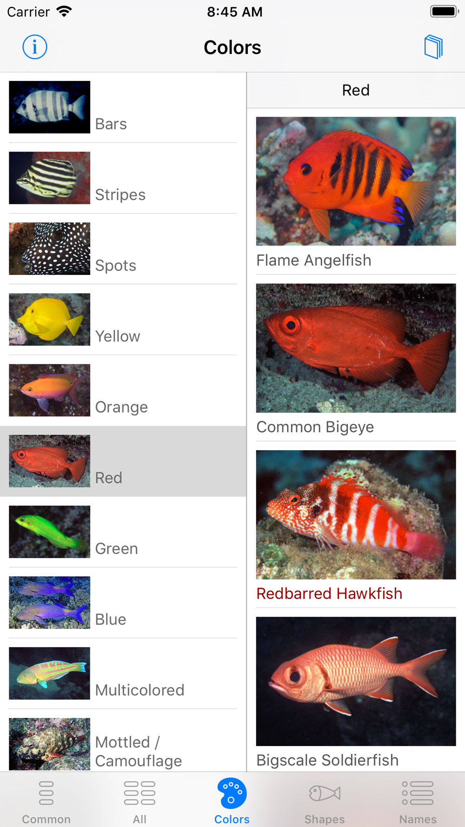Open the book icon at top right

(x=433, y=47)
